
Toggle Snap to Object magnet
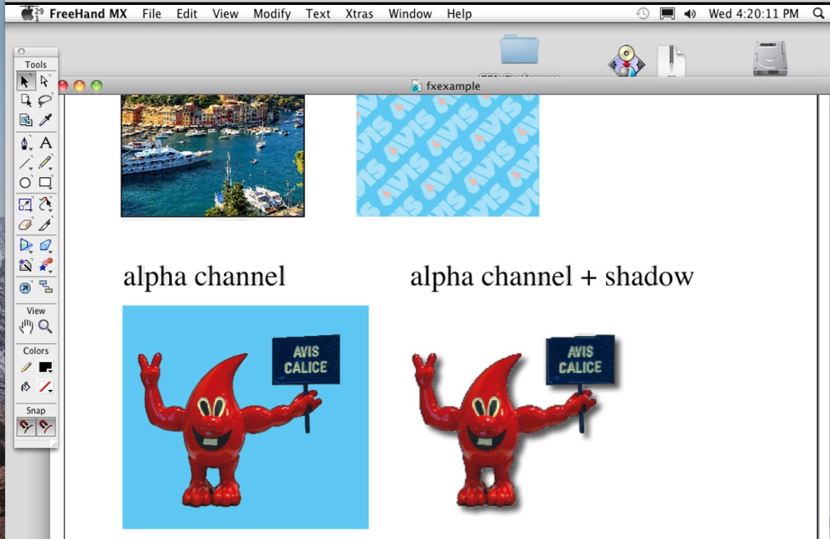(x=46, y=427)
